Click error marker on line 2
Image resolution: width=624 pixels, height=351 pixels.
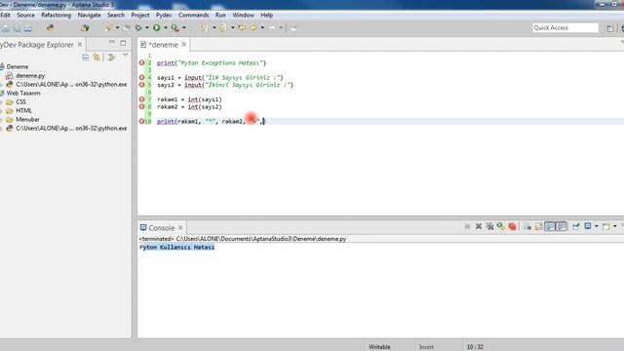coord(141,62)
